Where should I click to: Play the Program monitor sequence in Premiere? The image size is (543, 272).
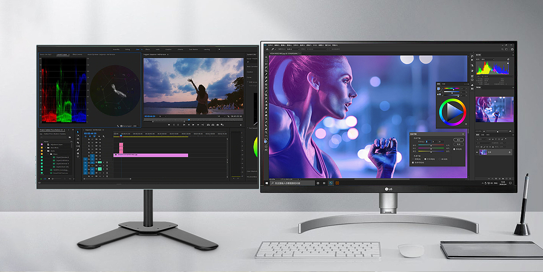pyautogui.click(x=193, y=125)
